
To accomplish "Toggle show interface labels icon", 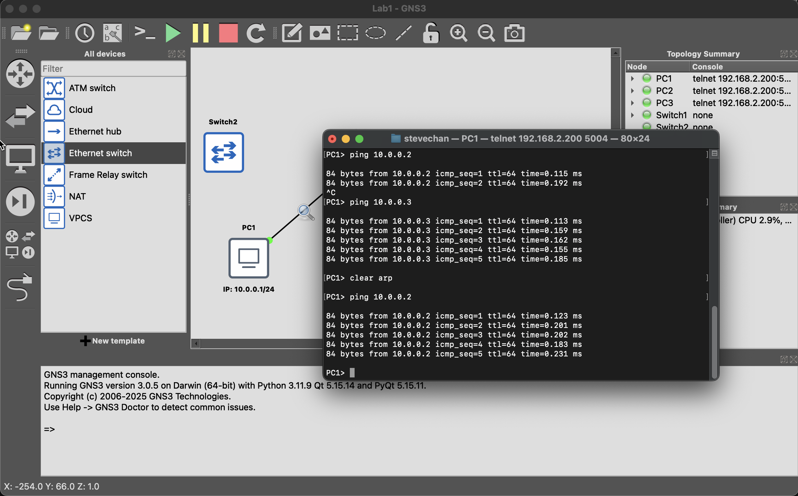I will click(113, 33).
